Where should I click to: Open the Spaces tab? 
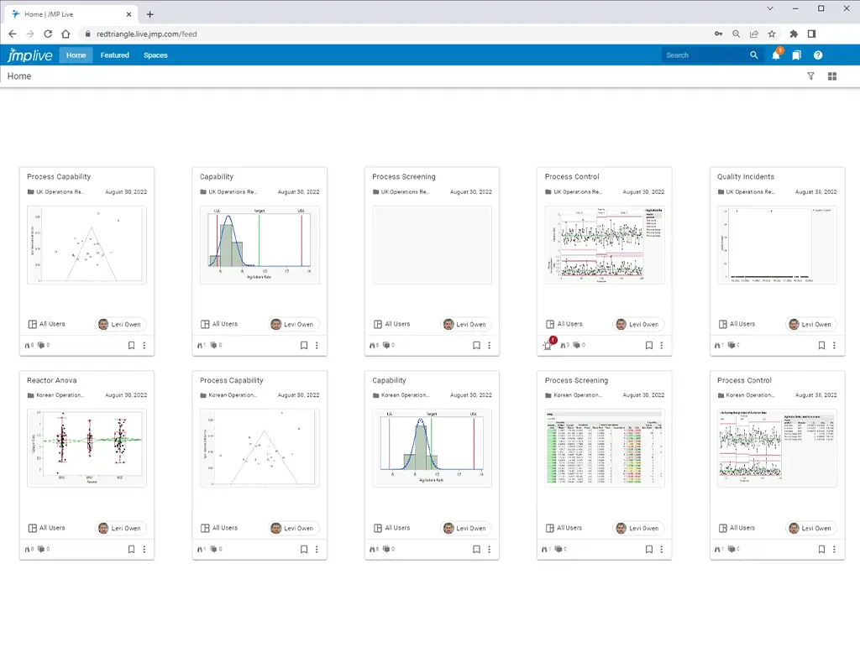155,55
